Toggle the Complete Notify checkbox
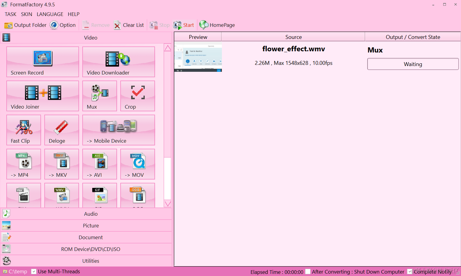 point(410,271)
